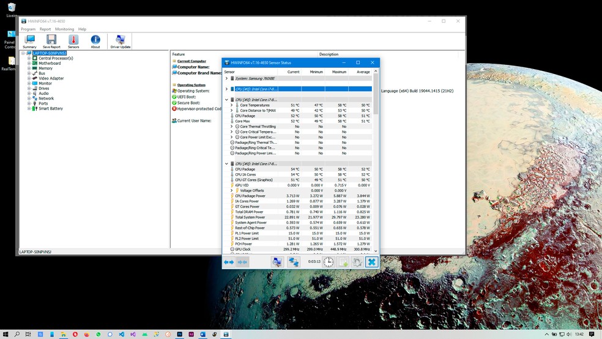Click the collapse-columns inward arrows button in sensor window
602x339 pixels.
tap(243, 262)
